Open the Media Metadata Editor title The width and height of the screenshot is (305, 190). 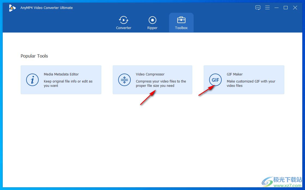click(x=61, y=74)
